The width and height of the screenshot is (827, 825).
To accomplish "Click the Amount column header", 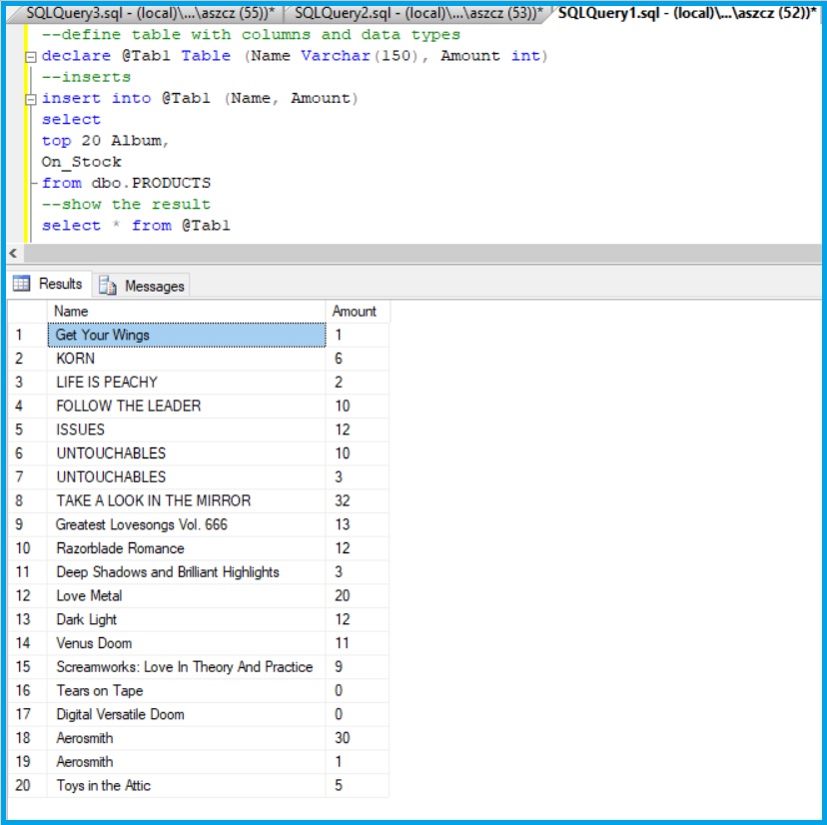I will [355, 311].
